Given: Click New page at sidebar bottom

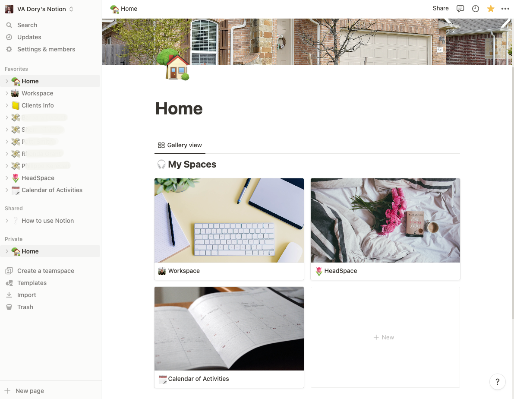Looking at the screenshot, I should 30,391.
